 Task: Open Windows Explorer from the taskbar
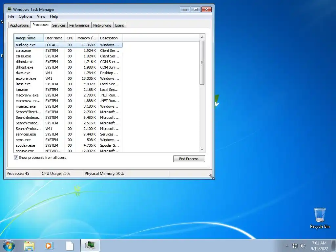29,245
